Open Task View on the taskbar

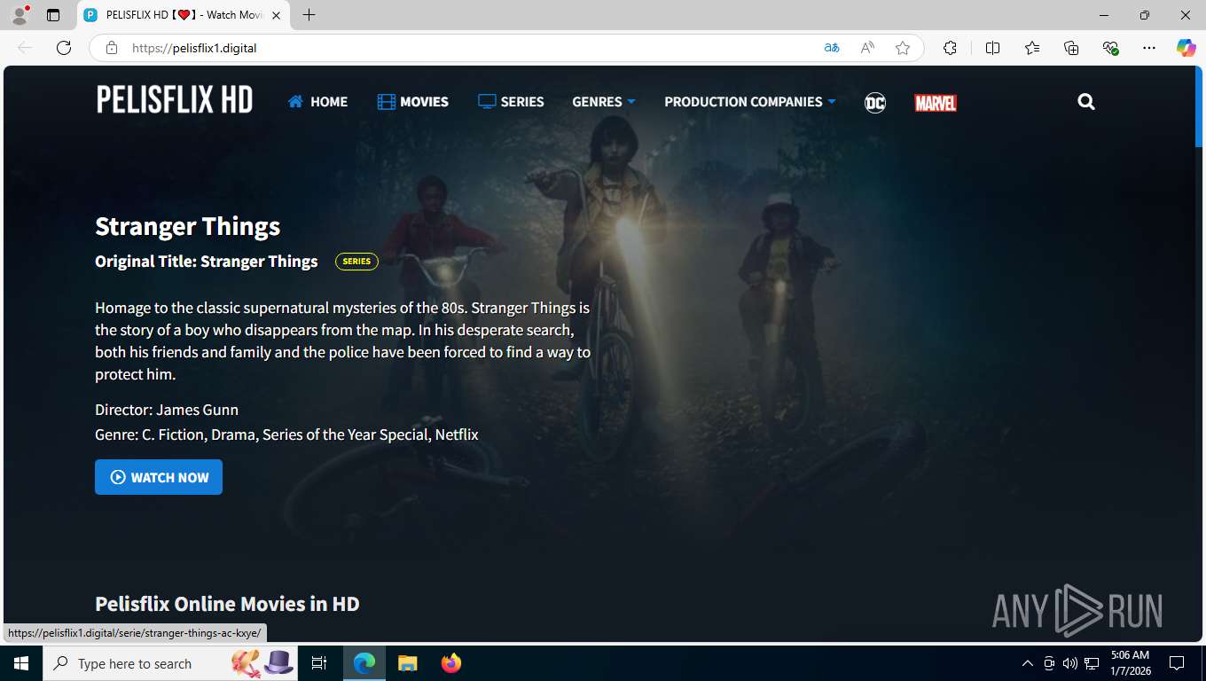pyautogui.click(x=319, y=663)
